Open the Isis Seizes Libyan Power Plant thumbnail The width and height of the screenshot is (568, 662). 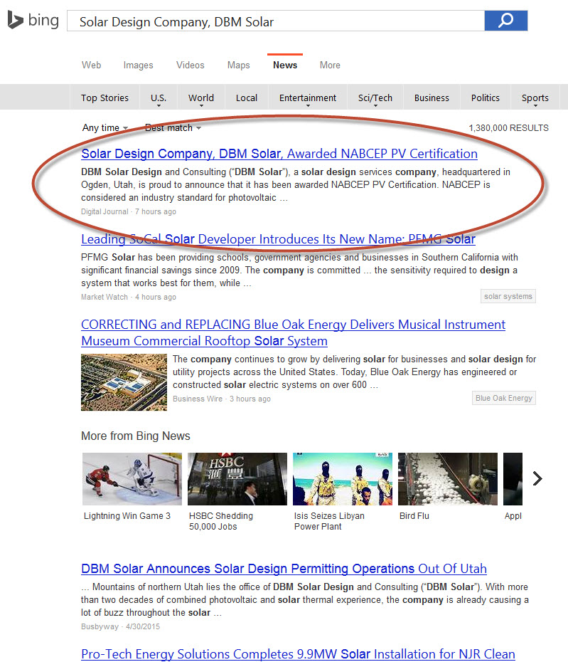coord(343,479)
